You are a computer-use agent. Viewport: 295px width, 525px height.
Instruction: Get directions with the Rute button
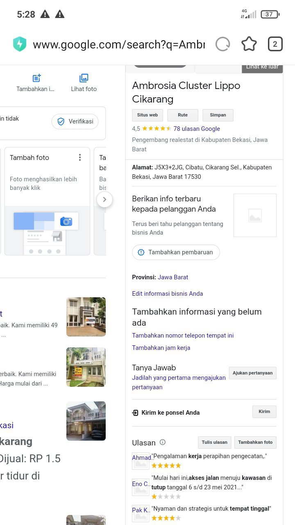click(182, 115)
